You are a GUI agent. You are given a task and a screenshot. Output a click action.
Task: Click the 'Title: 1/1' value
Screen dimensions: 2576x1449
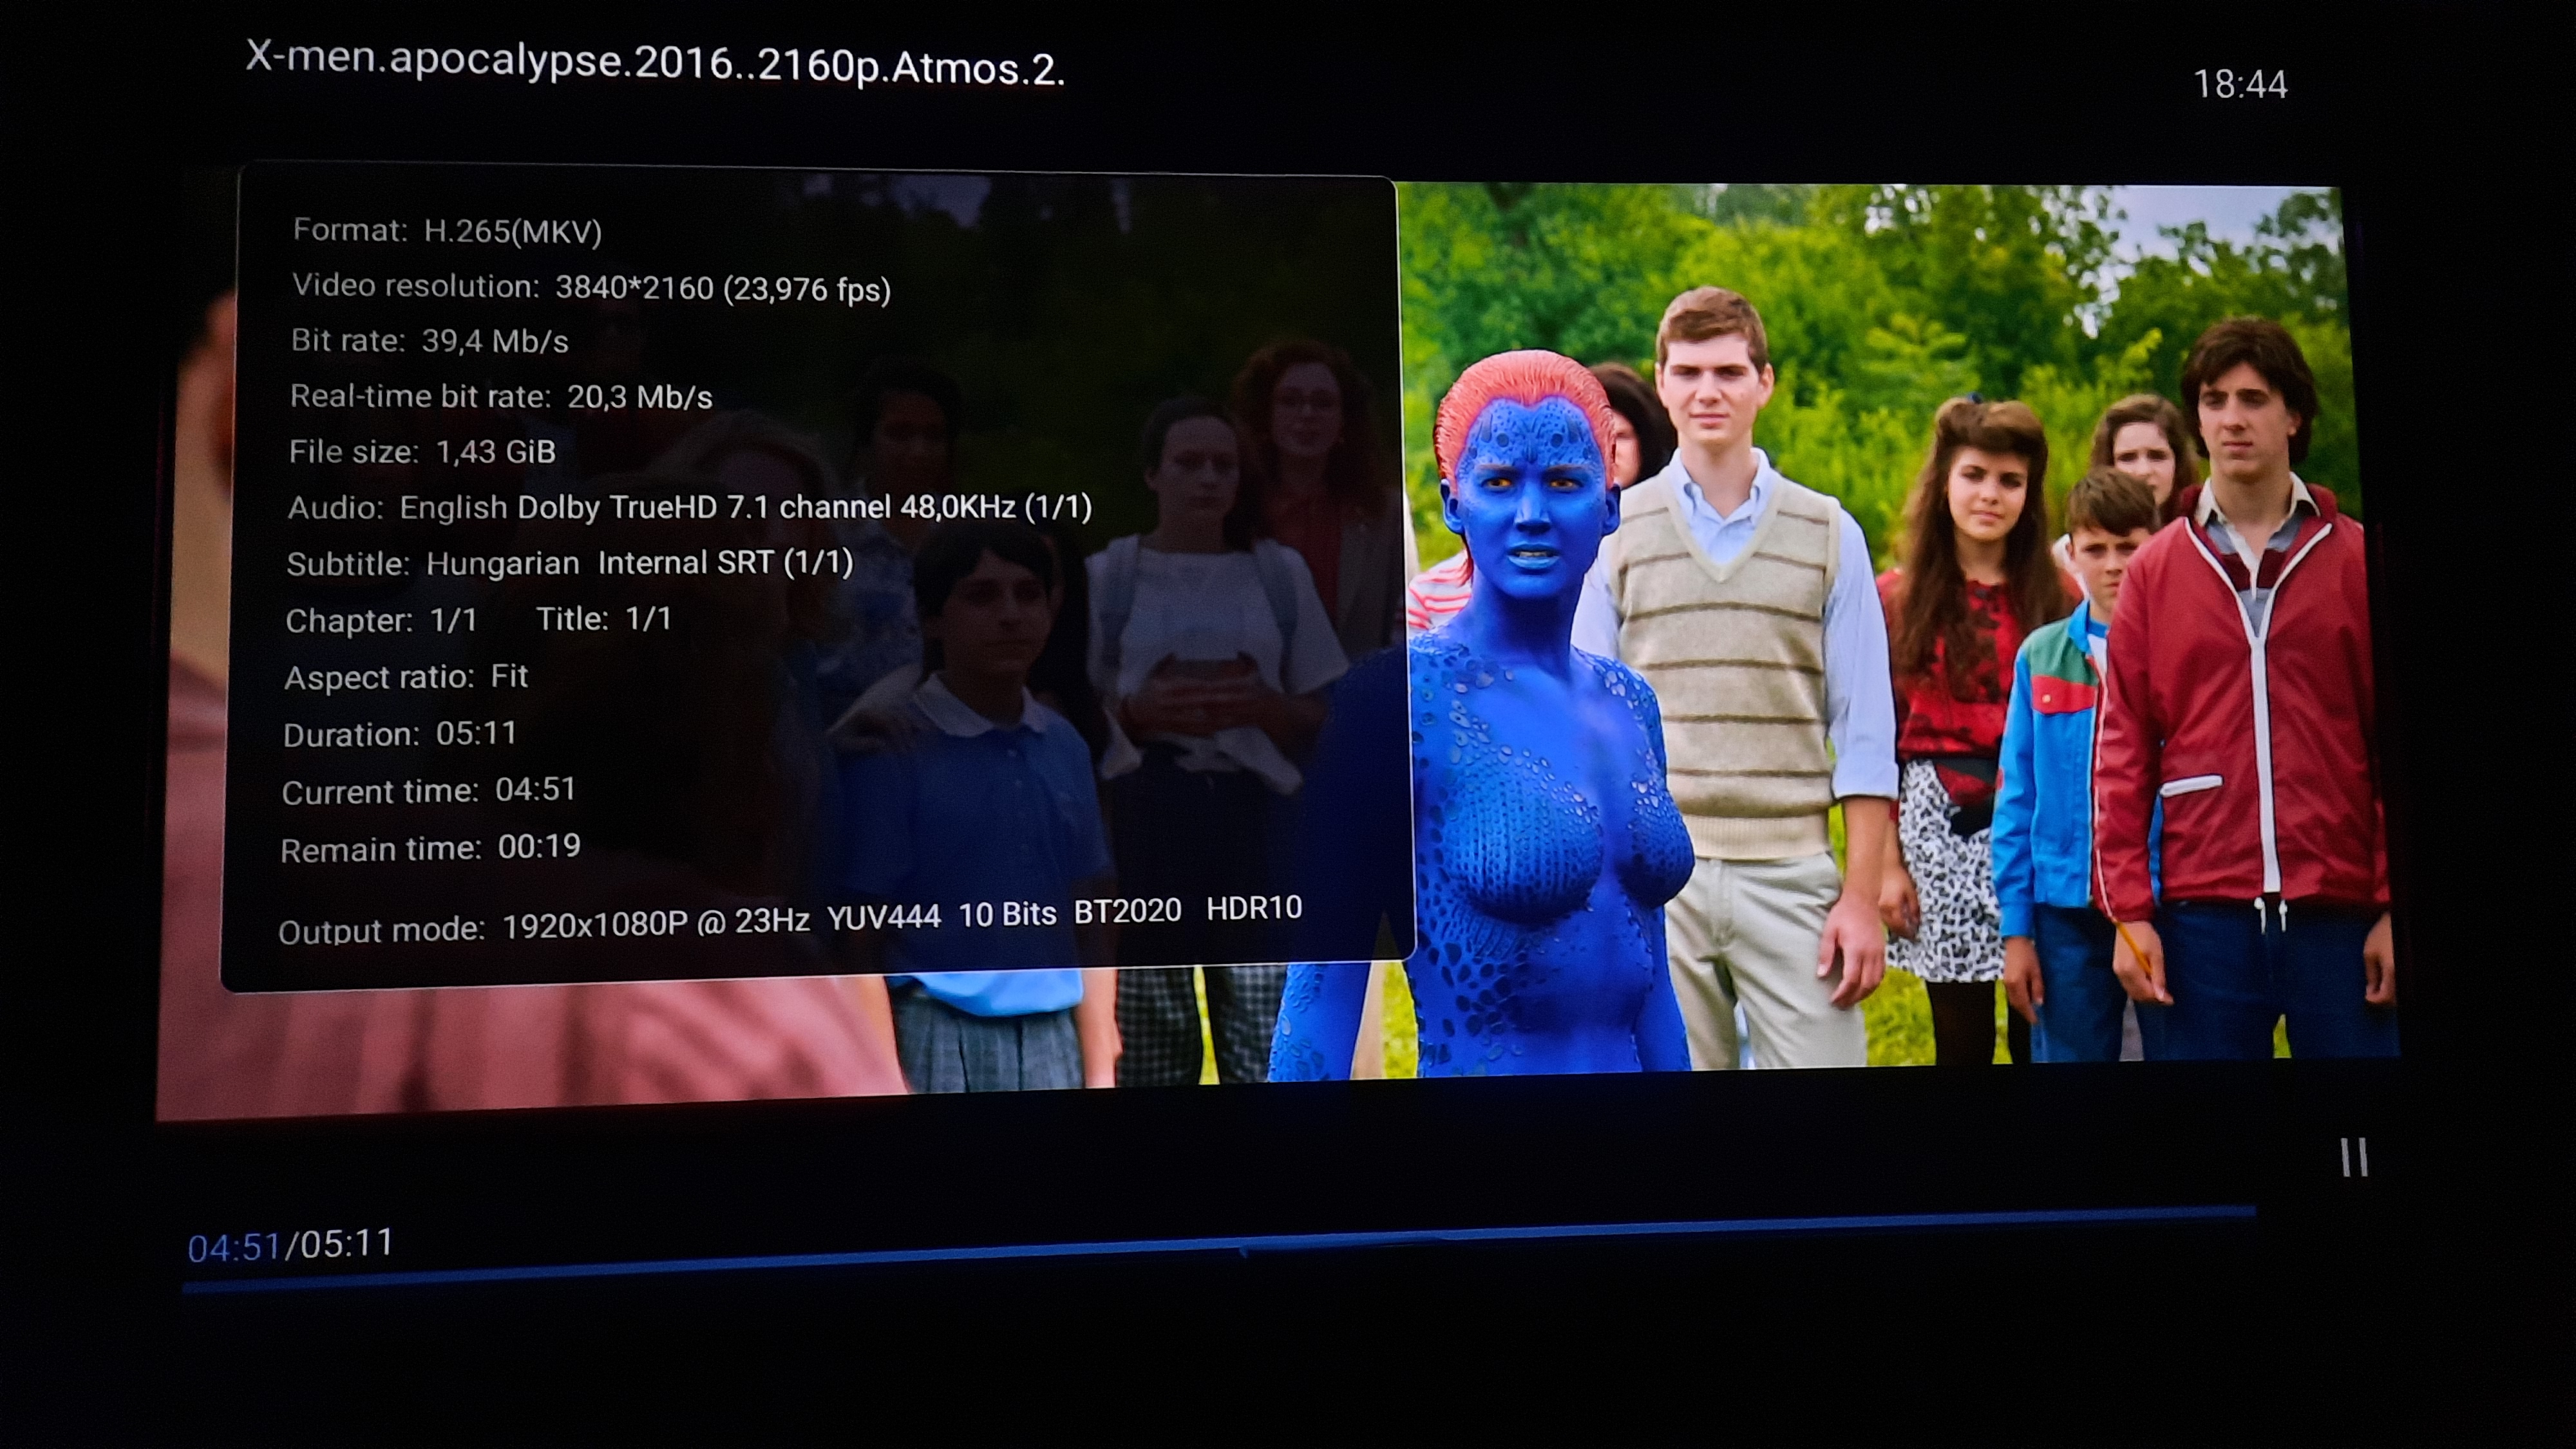tap(604, 619)
